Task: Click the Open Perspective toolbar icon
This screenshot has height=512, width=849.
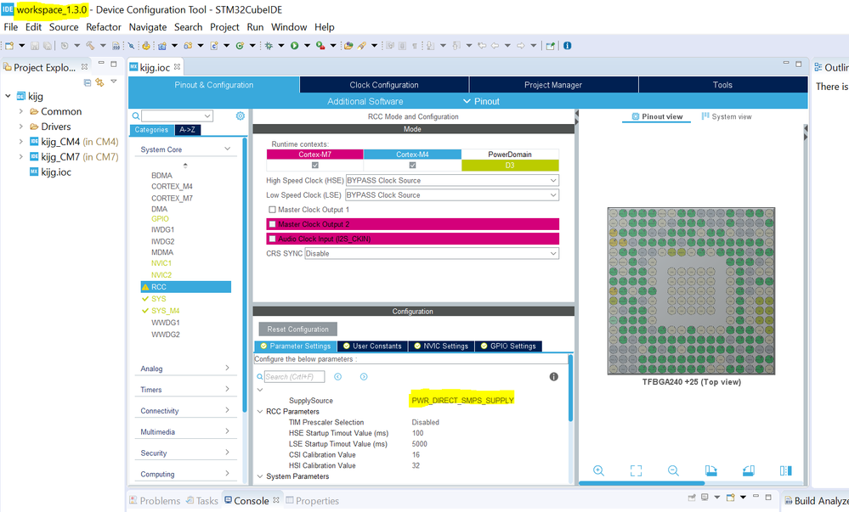Action: pos(550,46)
